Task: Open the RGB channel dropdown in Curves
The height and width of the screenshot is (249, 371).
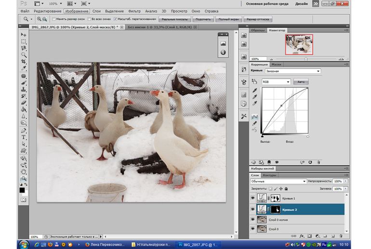Action: point(276,82)
